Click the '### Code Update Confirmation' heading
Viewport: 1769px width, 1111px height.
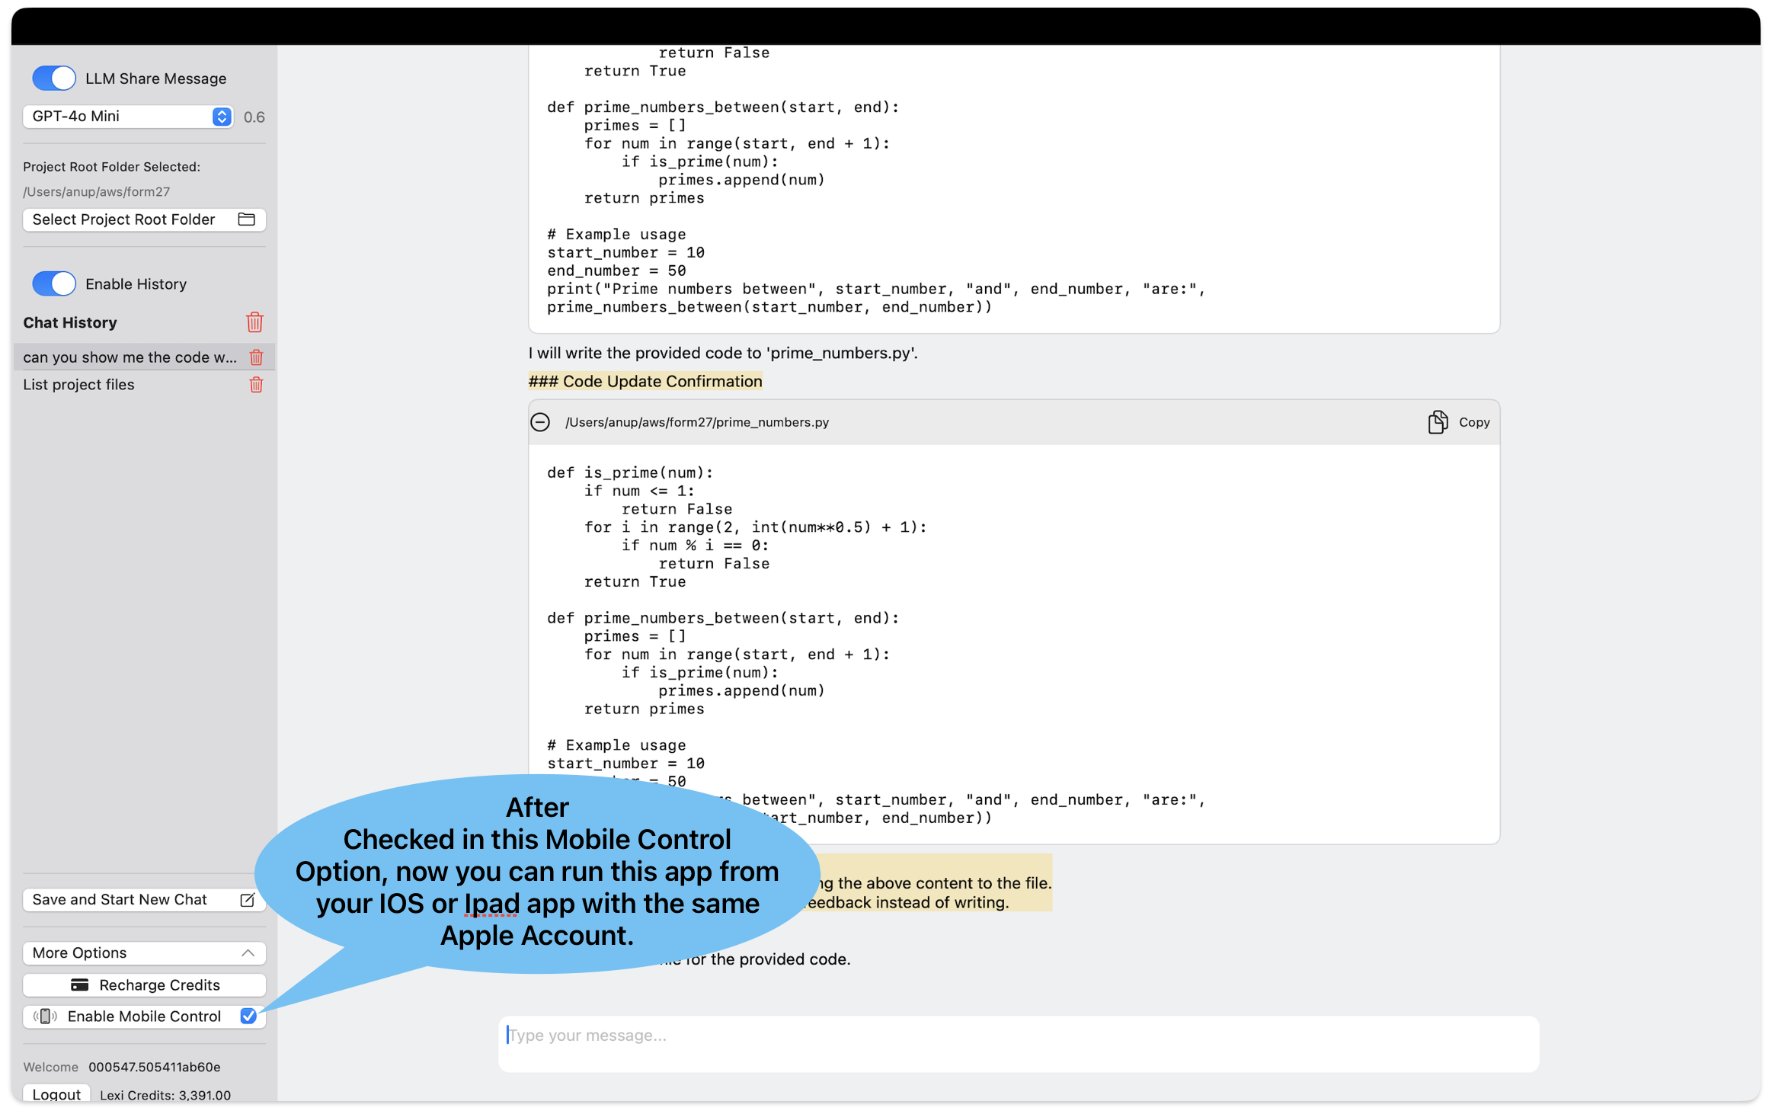tap(645, 381)
